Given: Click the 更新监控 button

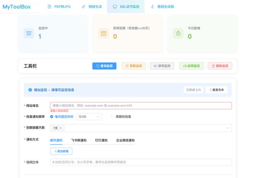Looking at the screenshot, I should (134, 66).
